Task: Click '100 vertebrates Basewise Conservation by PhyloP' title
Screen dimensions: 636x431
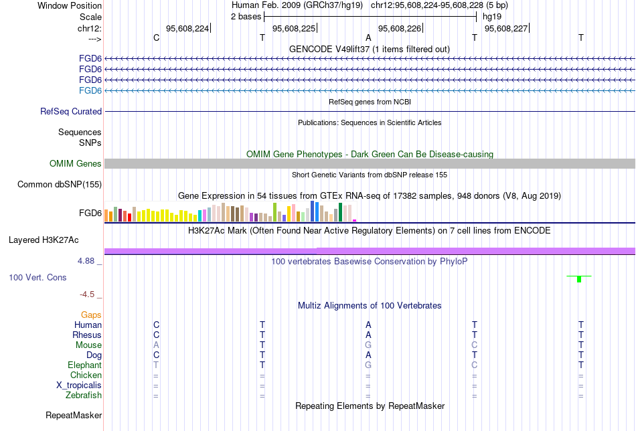Action: (x=369, y=262)
